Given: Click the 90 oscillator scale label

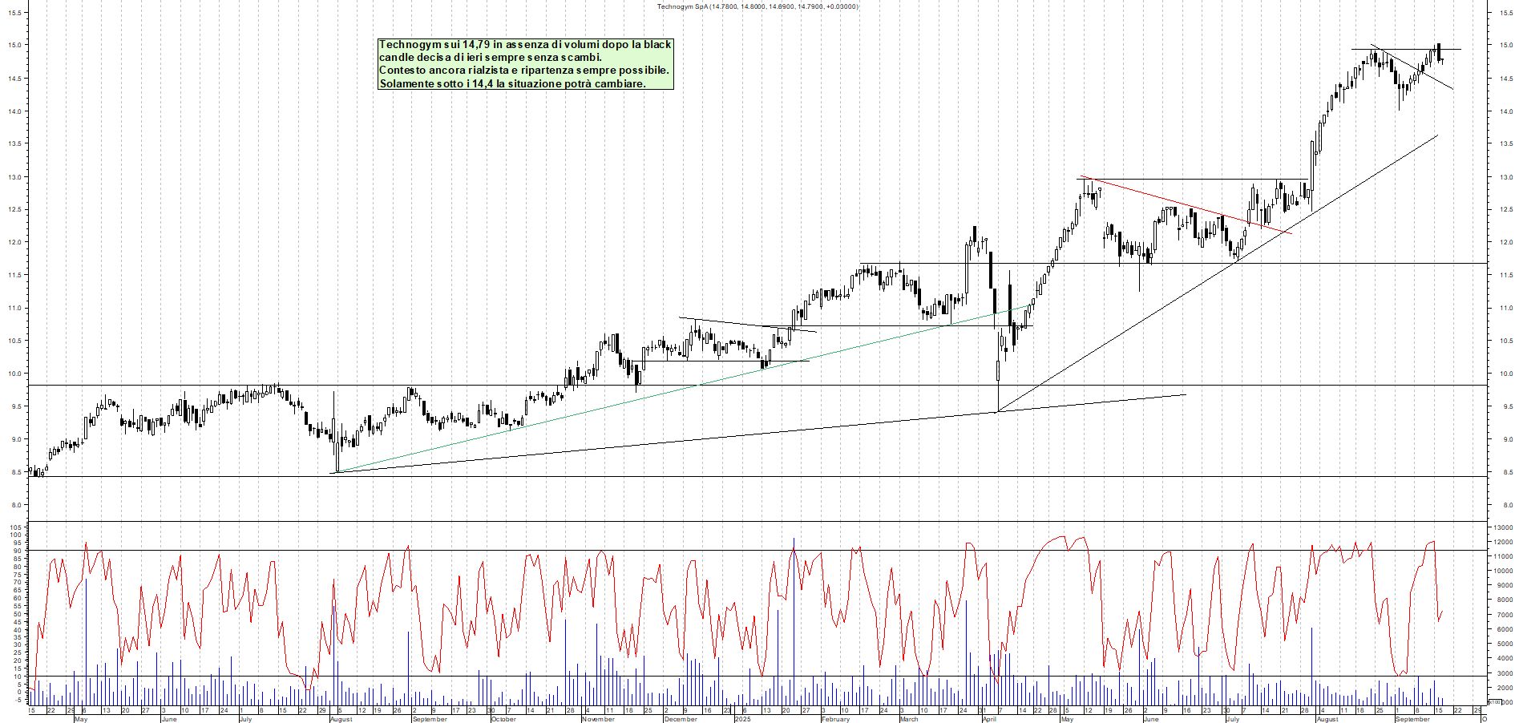Looking at the screenshot, I should pyautogui.click(x=19, y=550).
